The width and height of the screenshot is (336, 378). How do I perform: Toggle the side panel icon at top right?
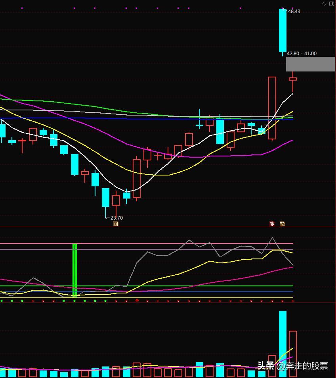(331, 4)
